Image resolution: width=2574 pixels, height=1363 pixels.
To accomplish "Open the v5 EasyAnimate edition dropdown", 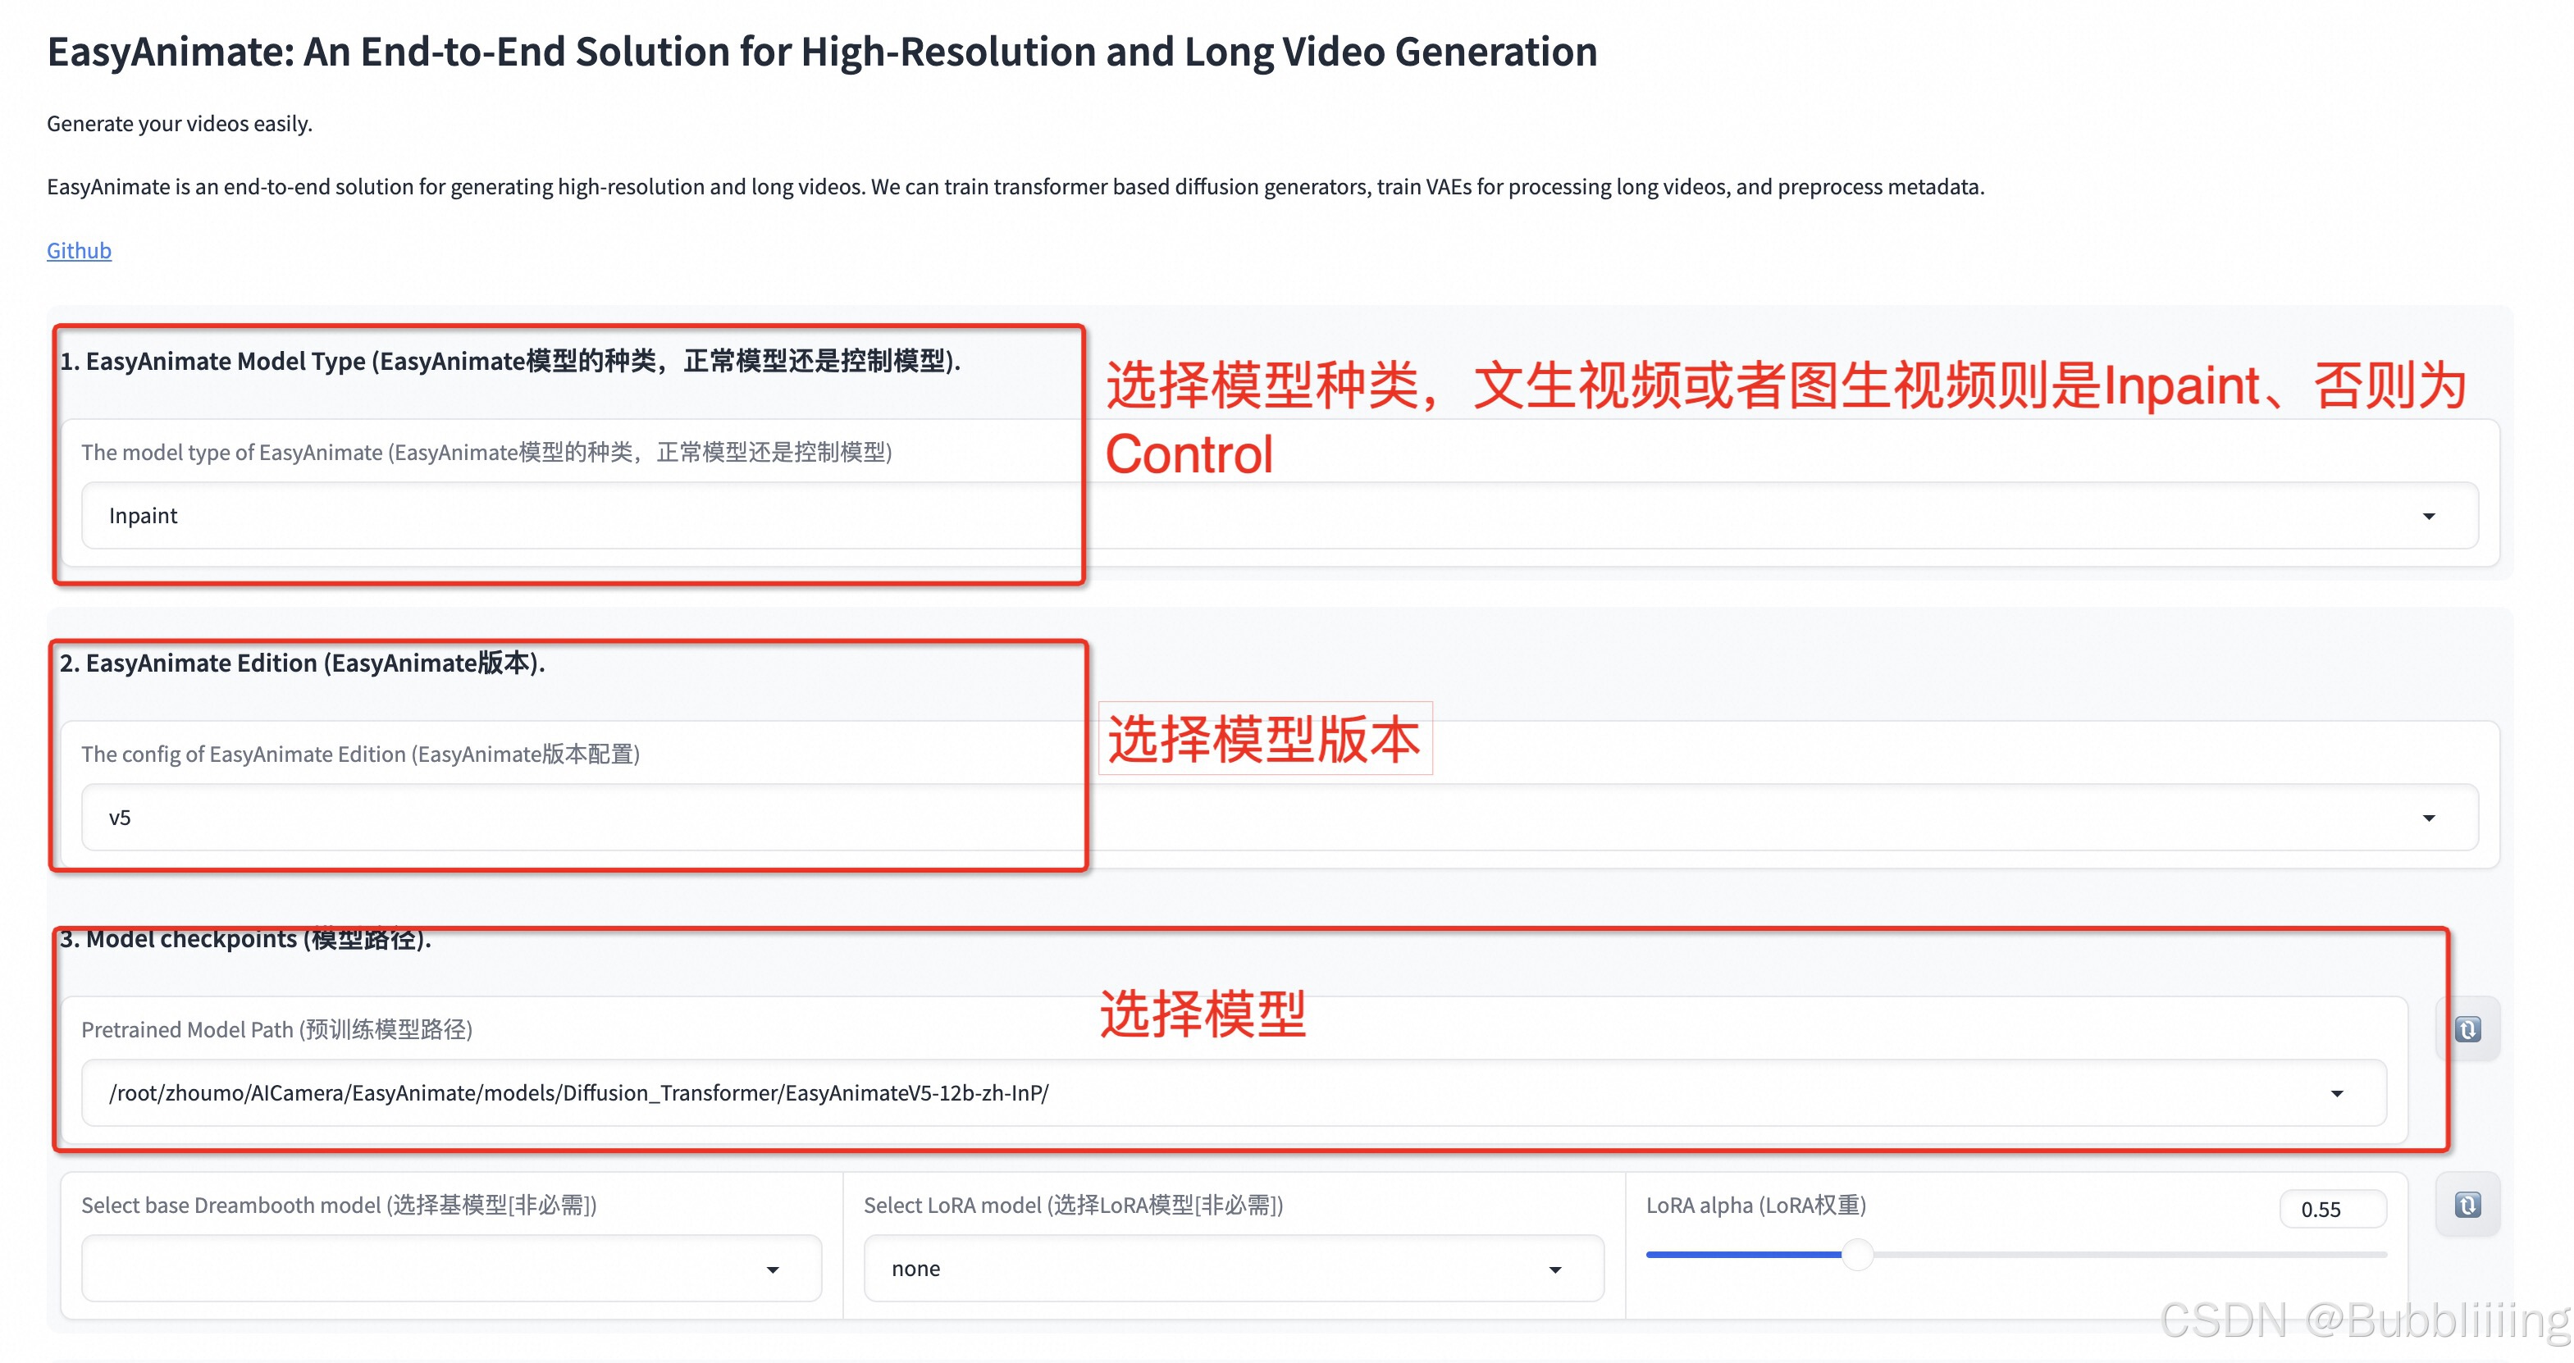I will point(1279,818).
